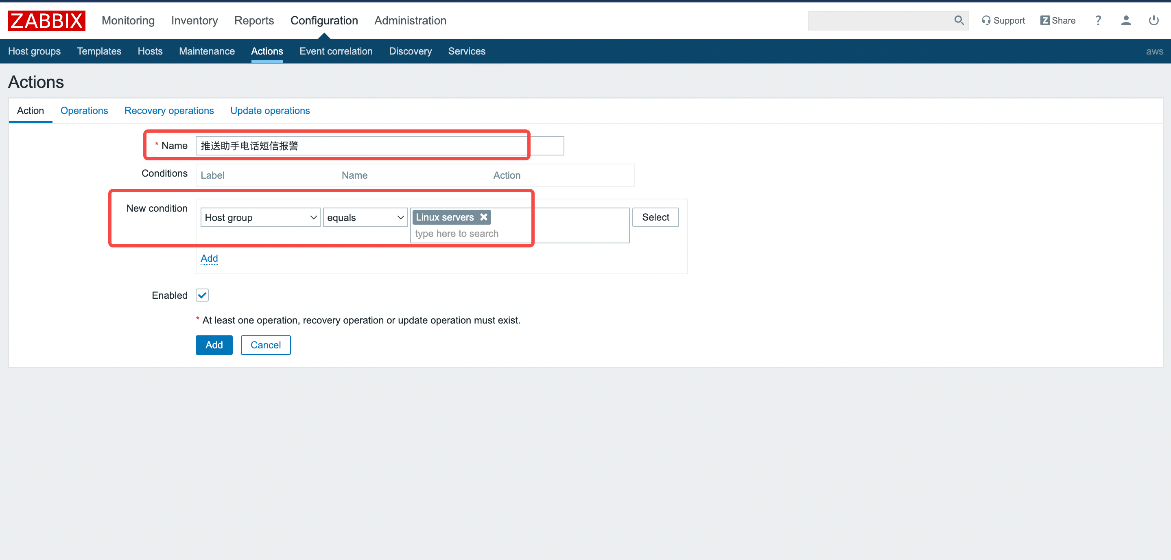Open the Support link
Viewport: 1171px width, 560px height.
point(1003,20)
